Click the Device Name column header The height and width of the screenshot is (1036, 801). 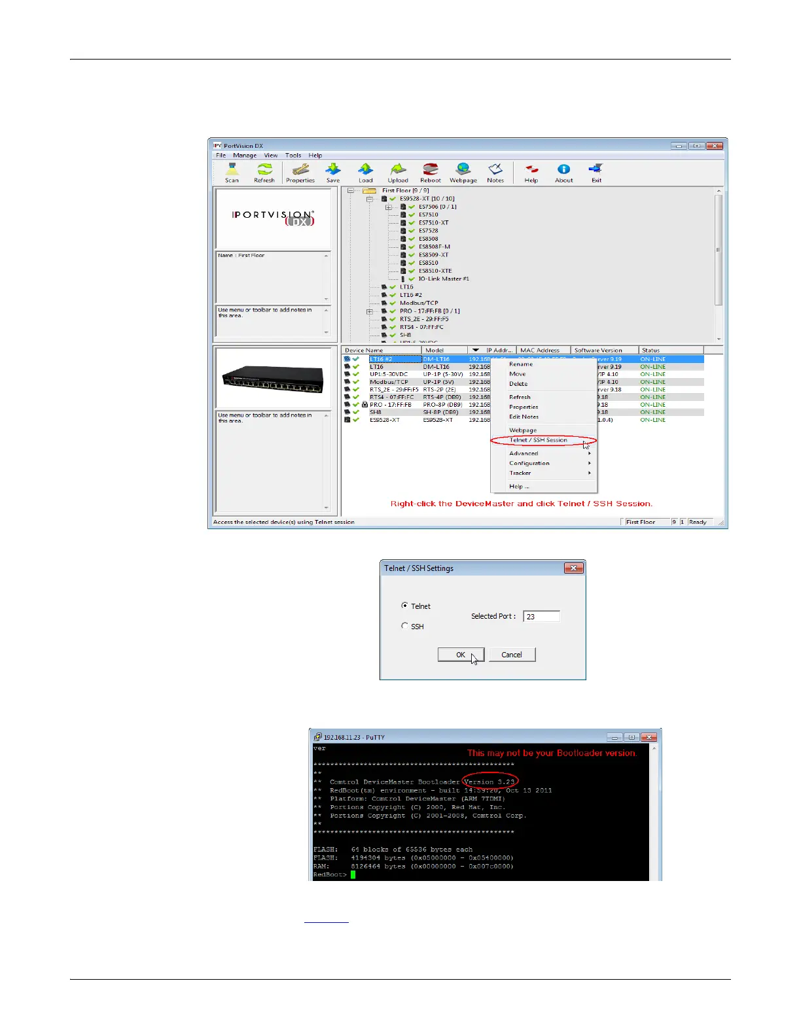[x=380, y=351]
